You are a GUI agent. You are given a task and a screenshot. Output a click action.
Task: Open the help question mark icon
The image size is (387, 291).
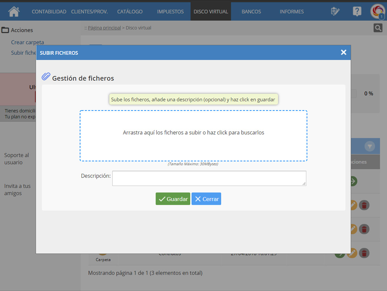point(357,11)
